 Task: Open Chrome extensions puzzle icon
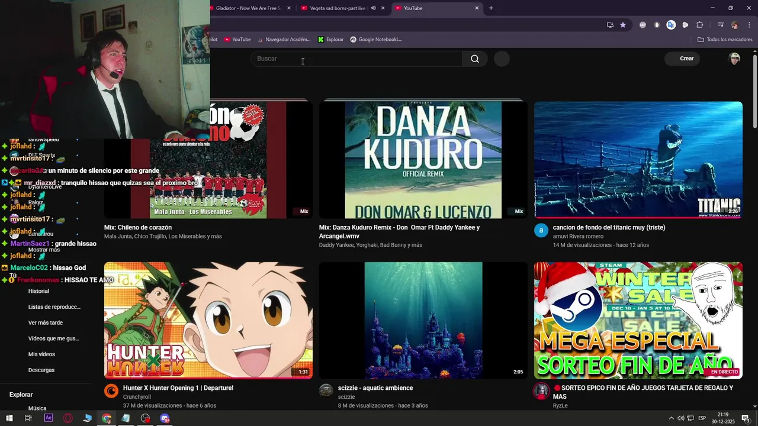(700, 25)
